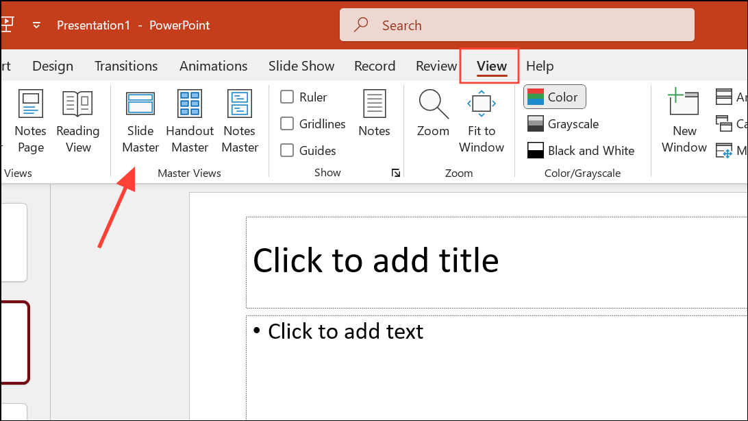The width and height of the screenshot is (748, 421).
Task: Show Gridlines on the slide
Action: point(287,123)
